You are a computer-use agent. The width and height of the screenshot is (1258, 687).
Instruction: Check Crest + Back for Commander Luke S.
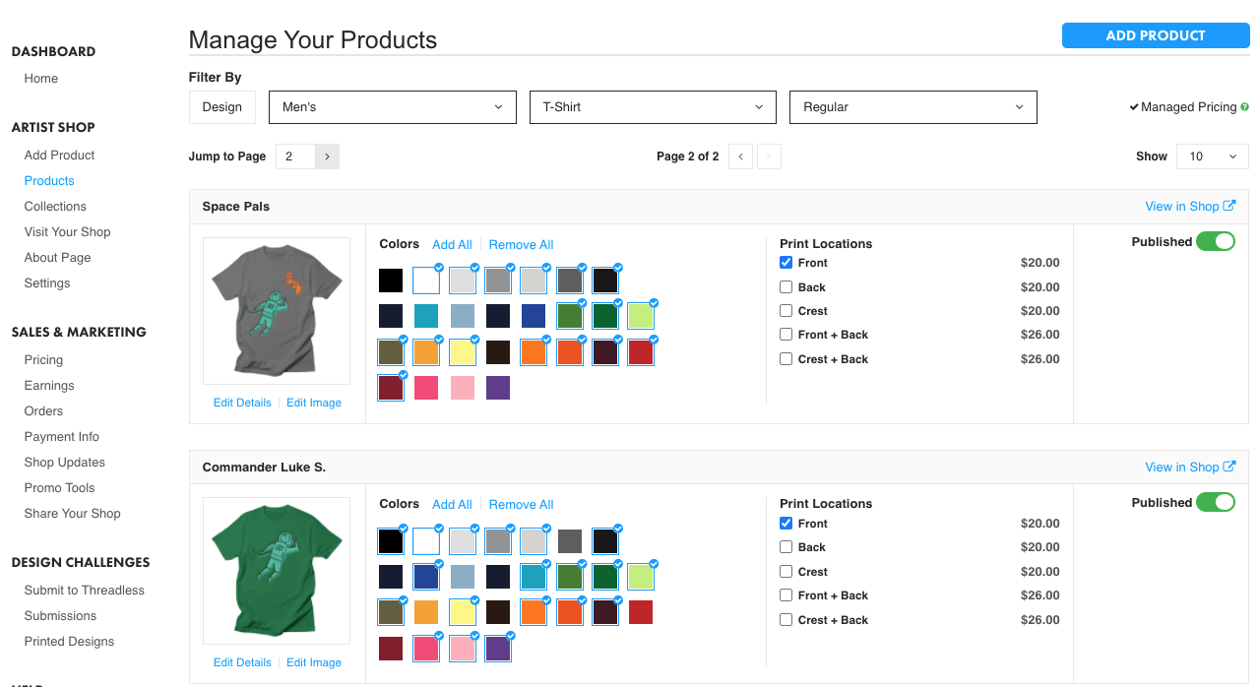[786, 620]
